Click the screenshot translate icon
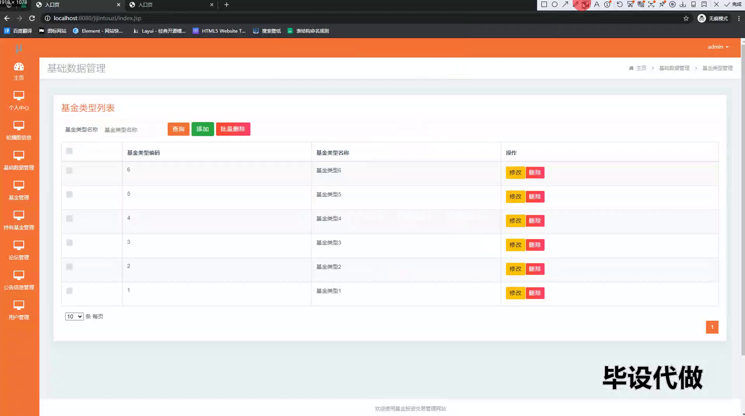 pyautogui.click(x=641, y=5)
